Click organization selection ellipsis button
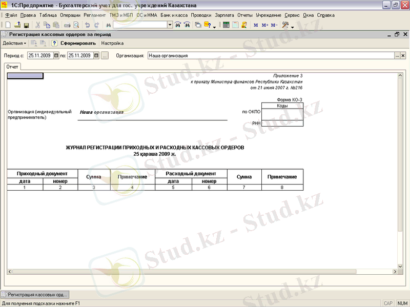 click(397, 55)
